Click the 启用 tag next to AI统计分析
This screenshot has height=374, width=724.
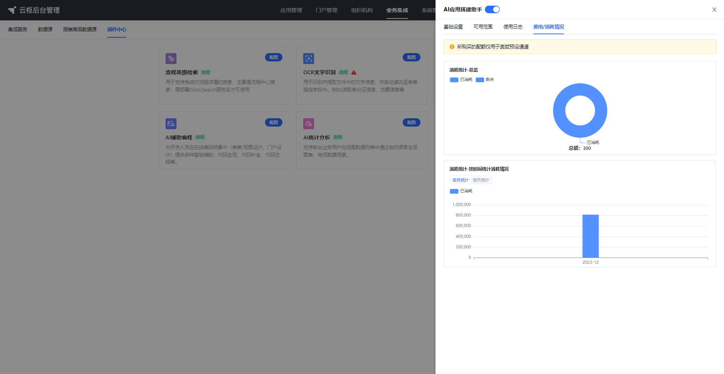click(338, 137)
